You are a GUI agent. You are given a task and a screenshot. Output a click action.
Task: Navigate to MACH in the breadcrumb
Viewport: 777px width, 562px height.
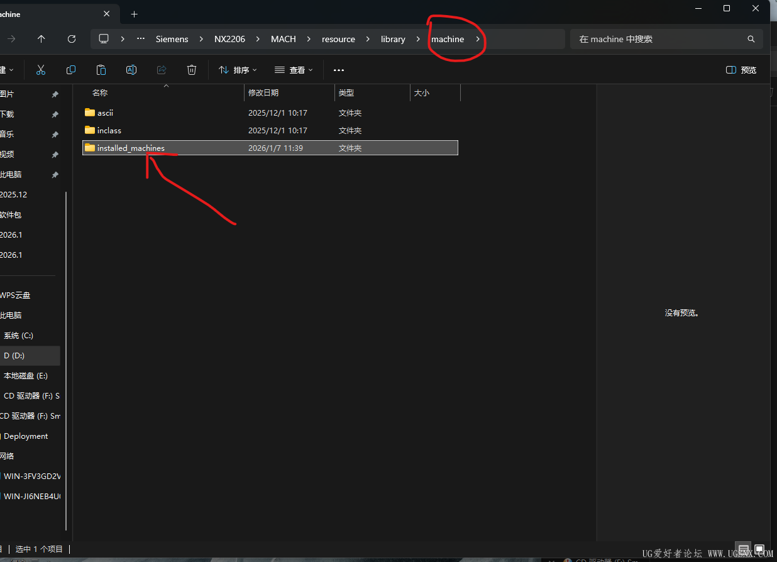coord(284,39)
